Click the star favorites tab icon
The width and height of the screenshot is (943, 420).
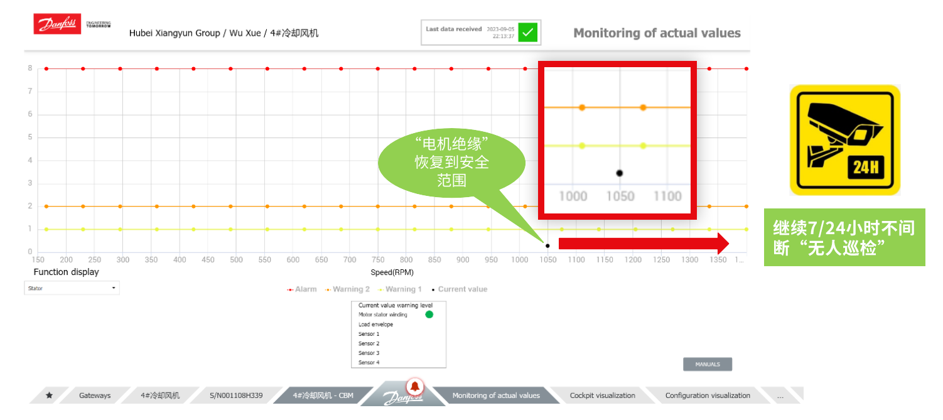(x=49, y=396)
